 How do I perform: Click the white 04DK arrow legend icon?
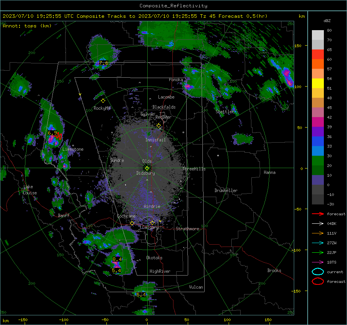[318, 224]
